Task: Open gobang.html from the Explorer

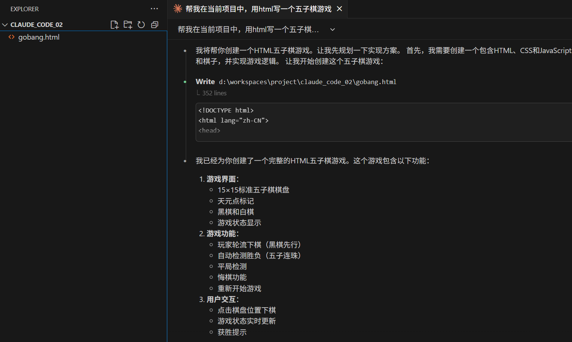Action: (39, 37)
